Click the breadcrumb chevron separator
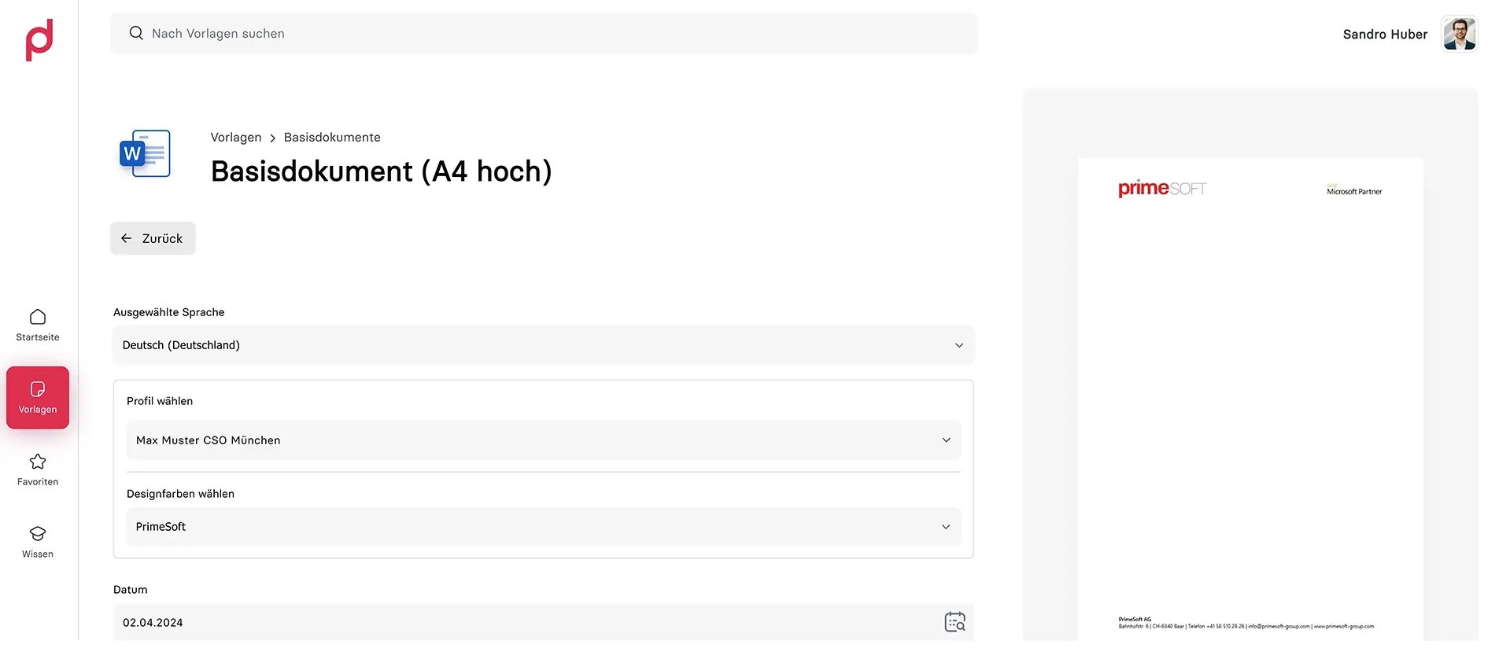 273,138
